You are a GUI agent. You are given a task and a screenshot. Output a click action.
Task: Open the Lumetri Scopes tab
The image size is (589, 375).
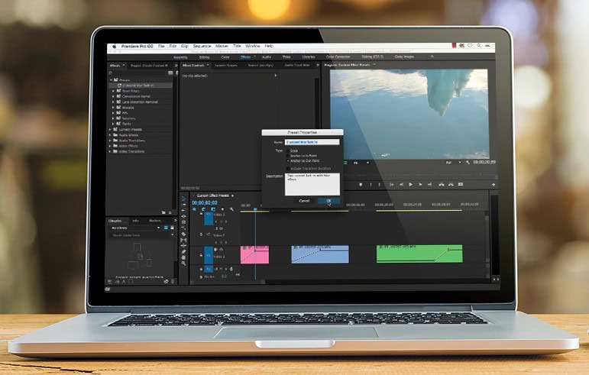226,66
